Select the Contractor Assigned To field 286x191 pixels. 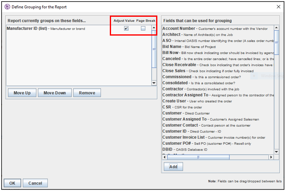[x=218, y=95]
